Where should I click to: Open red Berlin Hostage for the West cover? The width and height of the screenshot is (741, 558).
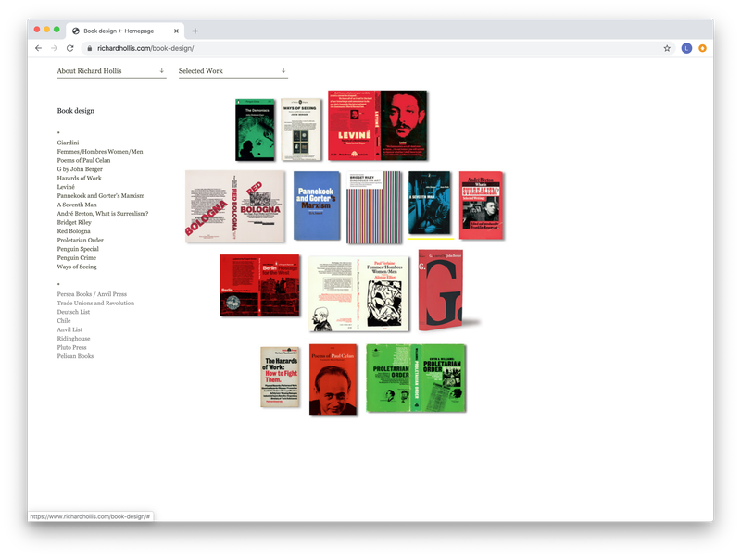point(259,285)
